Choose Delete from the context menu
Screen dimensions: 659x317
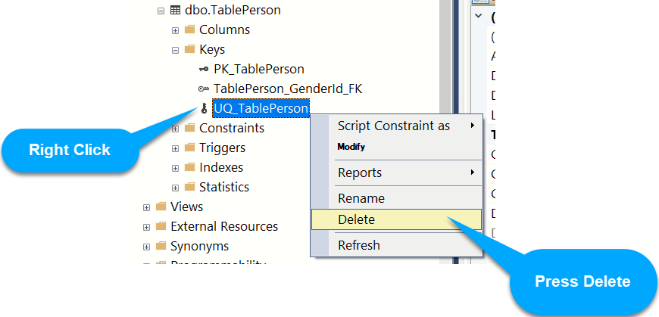[356, 219]
